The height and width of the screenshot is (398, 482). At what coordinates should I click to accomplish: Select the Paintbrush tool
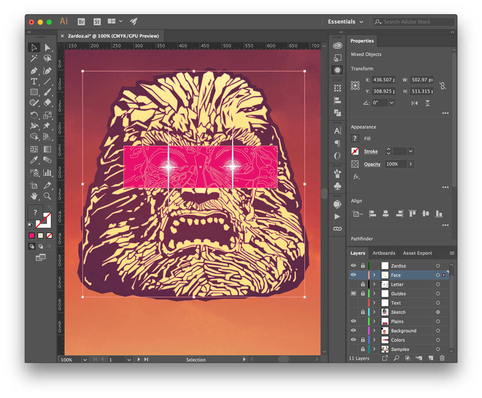pos(47,92)
